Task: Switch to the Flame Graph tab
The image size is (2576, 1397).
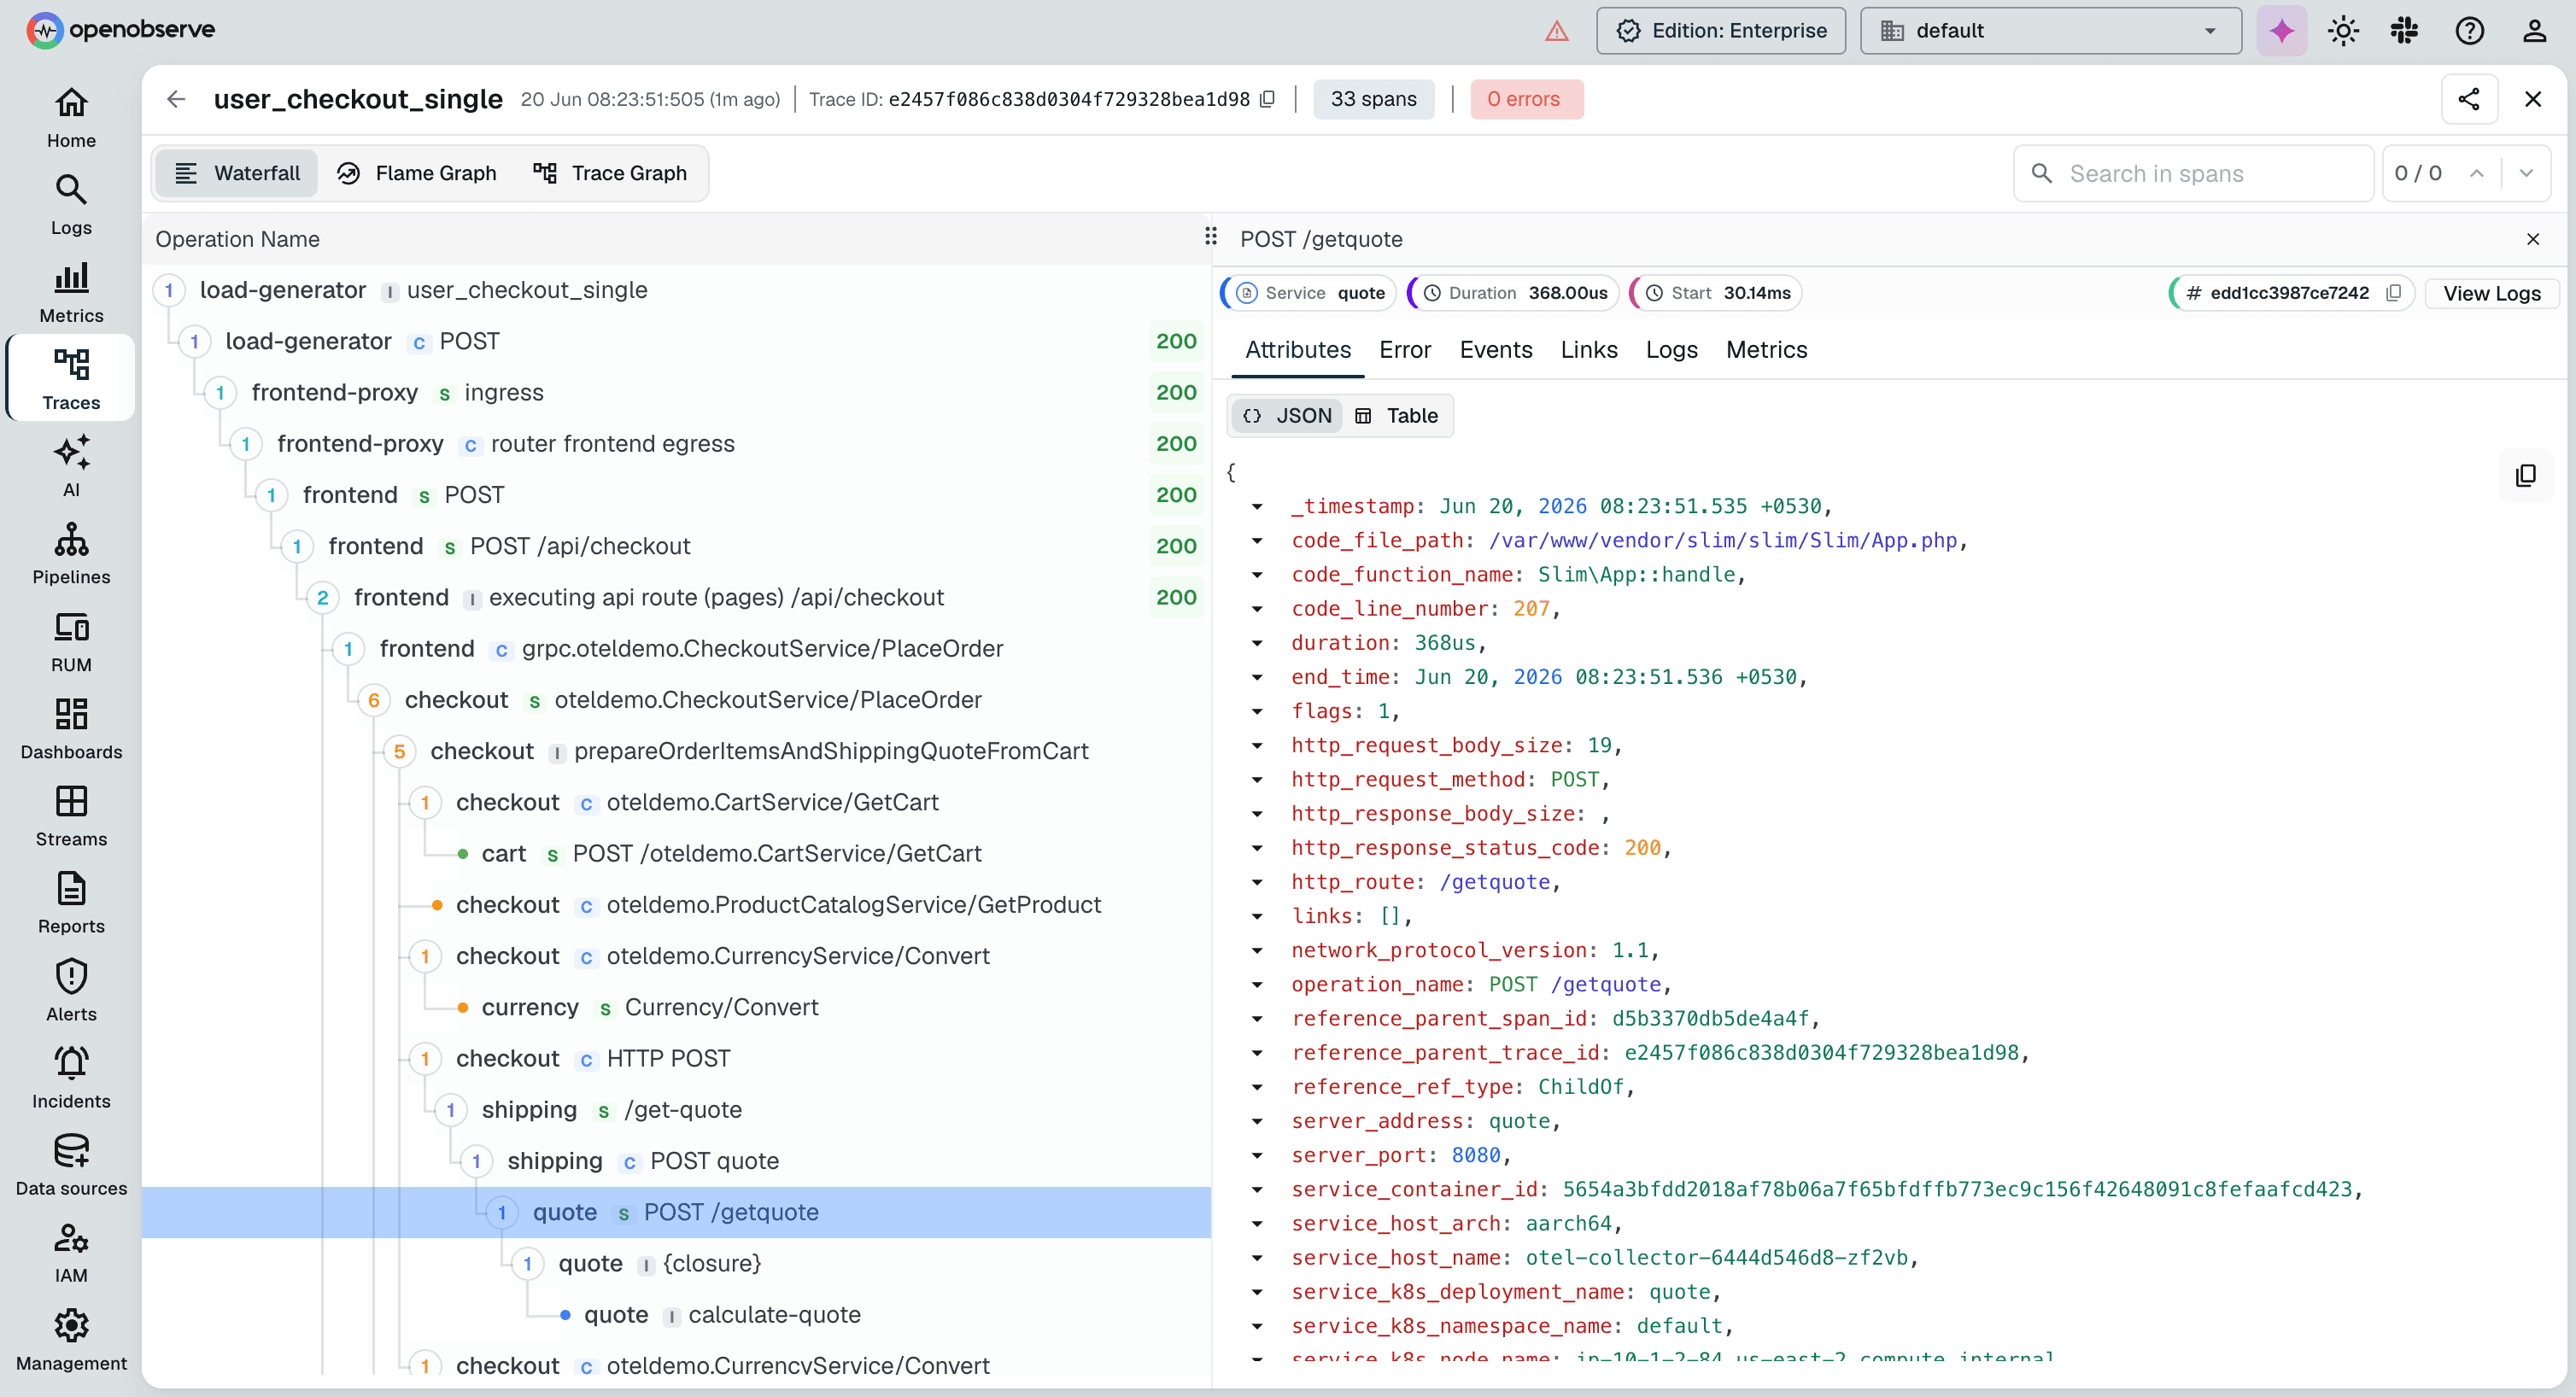Action: [x=417, y=173]
